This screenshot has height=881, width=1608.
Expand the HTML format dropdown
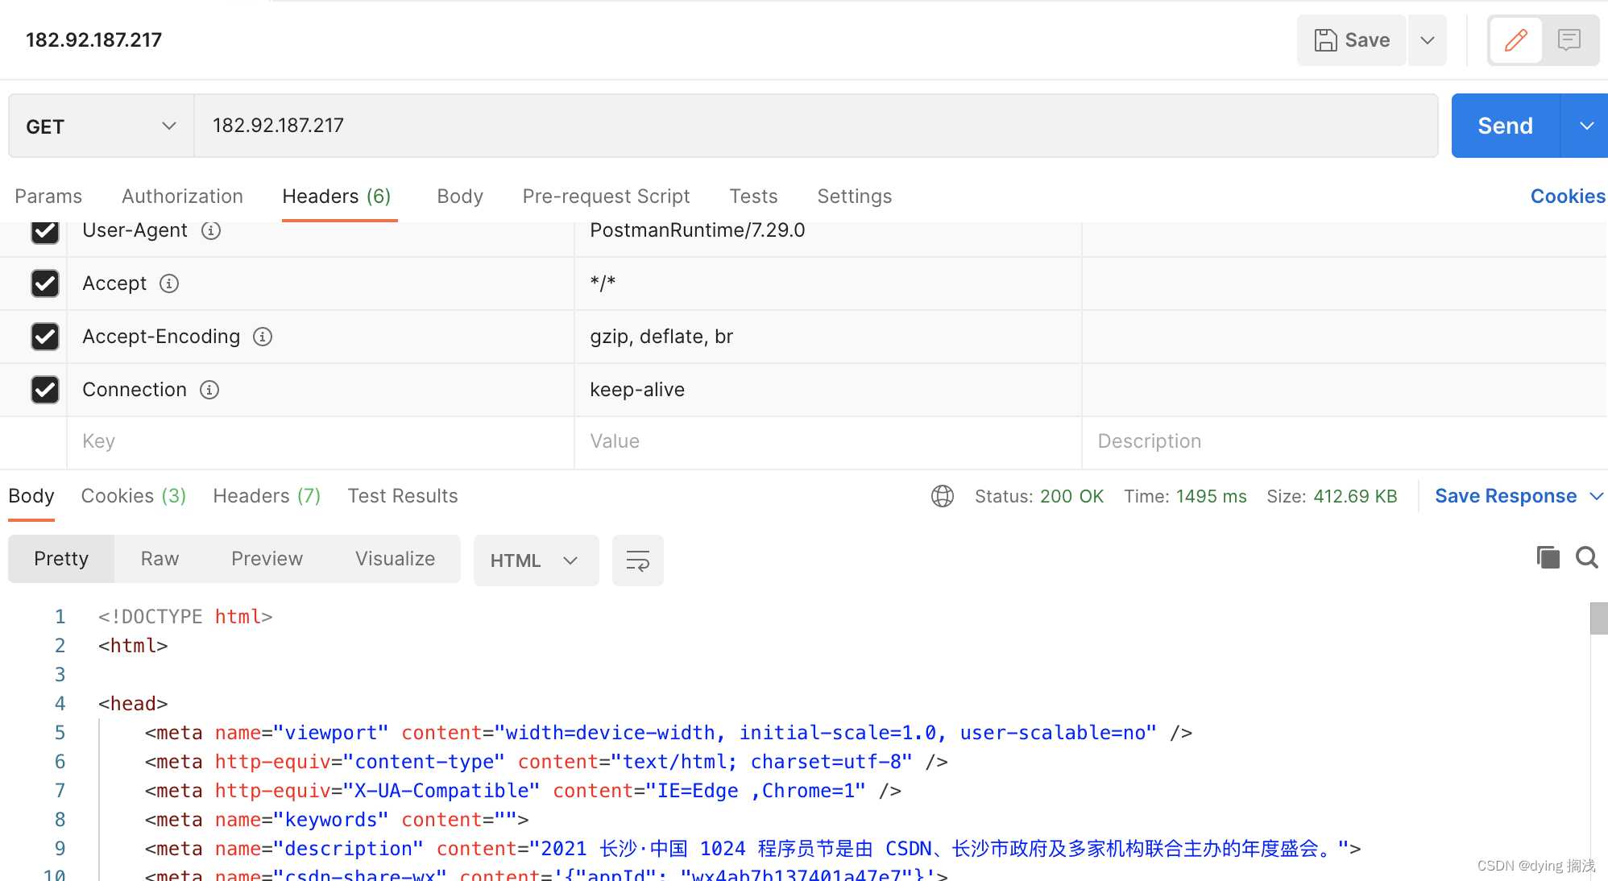pyautogui.click(x=536, y=560)
